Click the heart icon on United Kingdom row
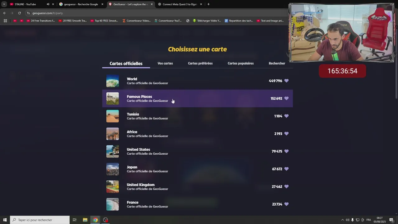 tap(286, 187)
